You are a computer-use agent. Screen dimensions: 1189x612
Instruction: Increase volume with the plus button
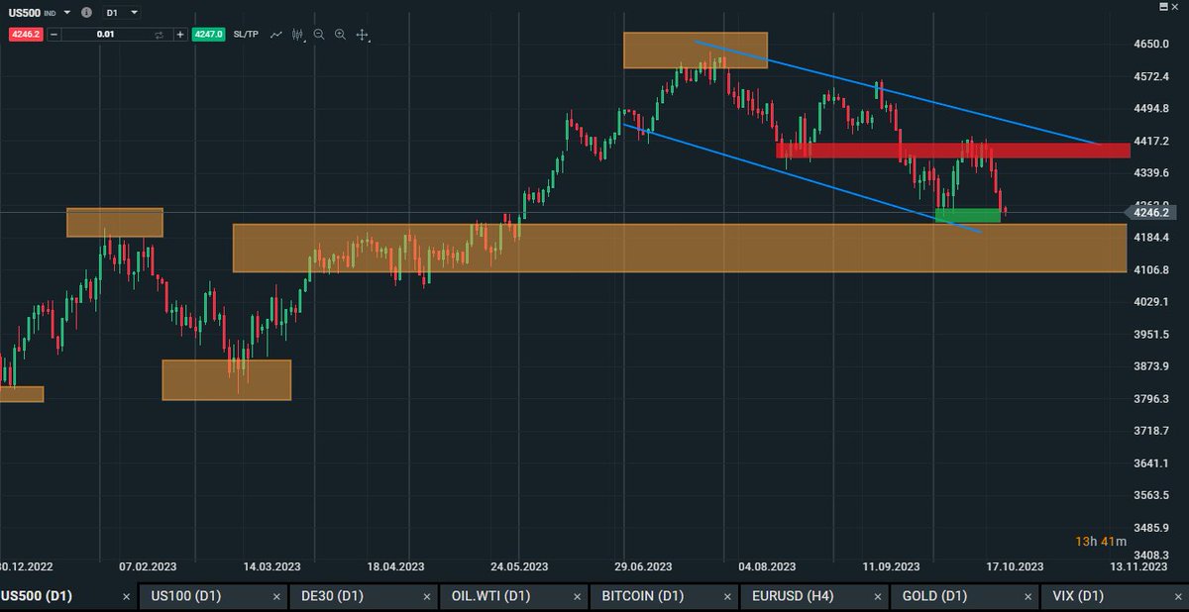(x=179, y=35)
